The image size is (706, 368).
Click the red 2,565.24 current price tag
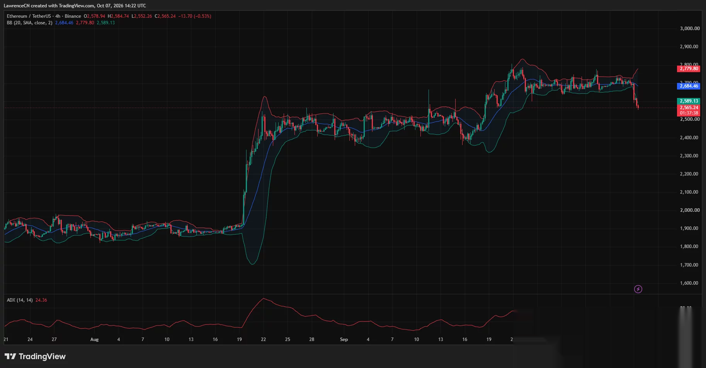(x=689, y=108)
